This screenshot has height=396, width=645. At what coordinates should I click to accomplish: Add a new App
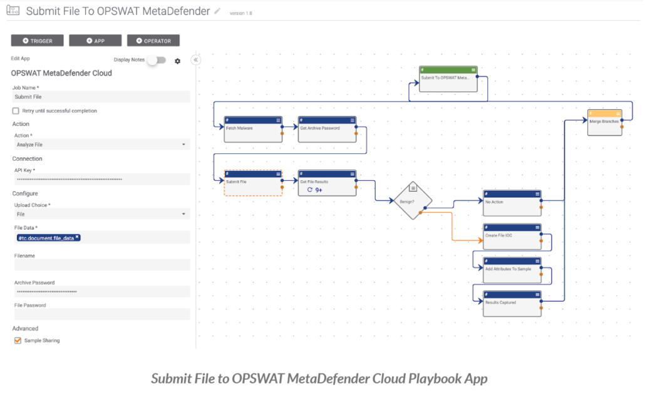95,41
